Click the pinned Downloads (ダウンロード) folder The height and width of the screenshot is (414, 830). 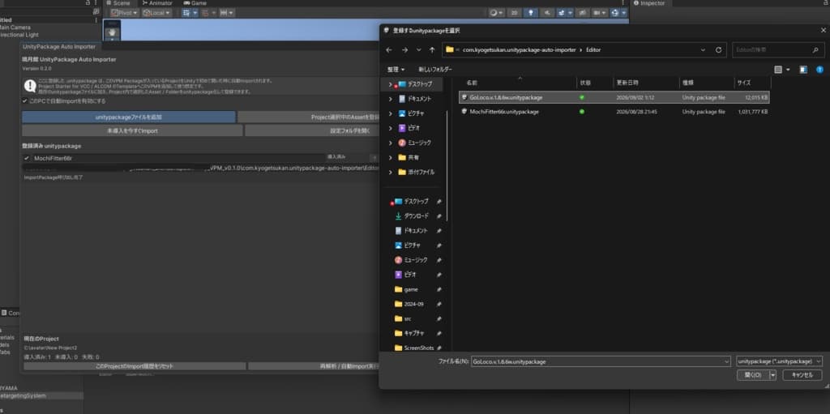[417, 216]
